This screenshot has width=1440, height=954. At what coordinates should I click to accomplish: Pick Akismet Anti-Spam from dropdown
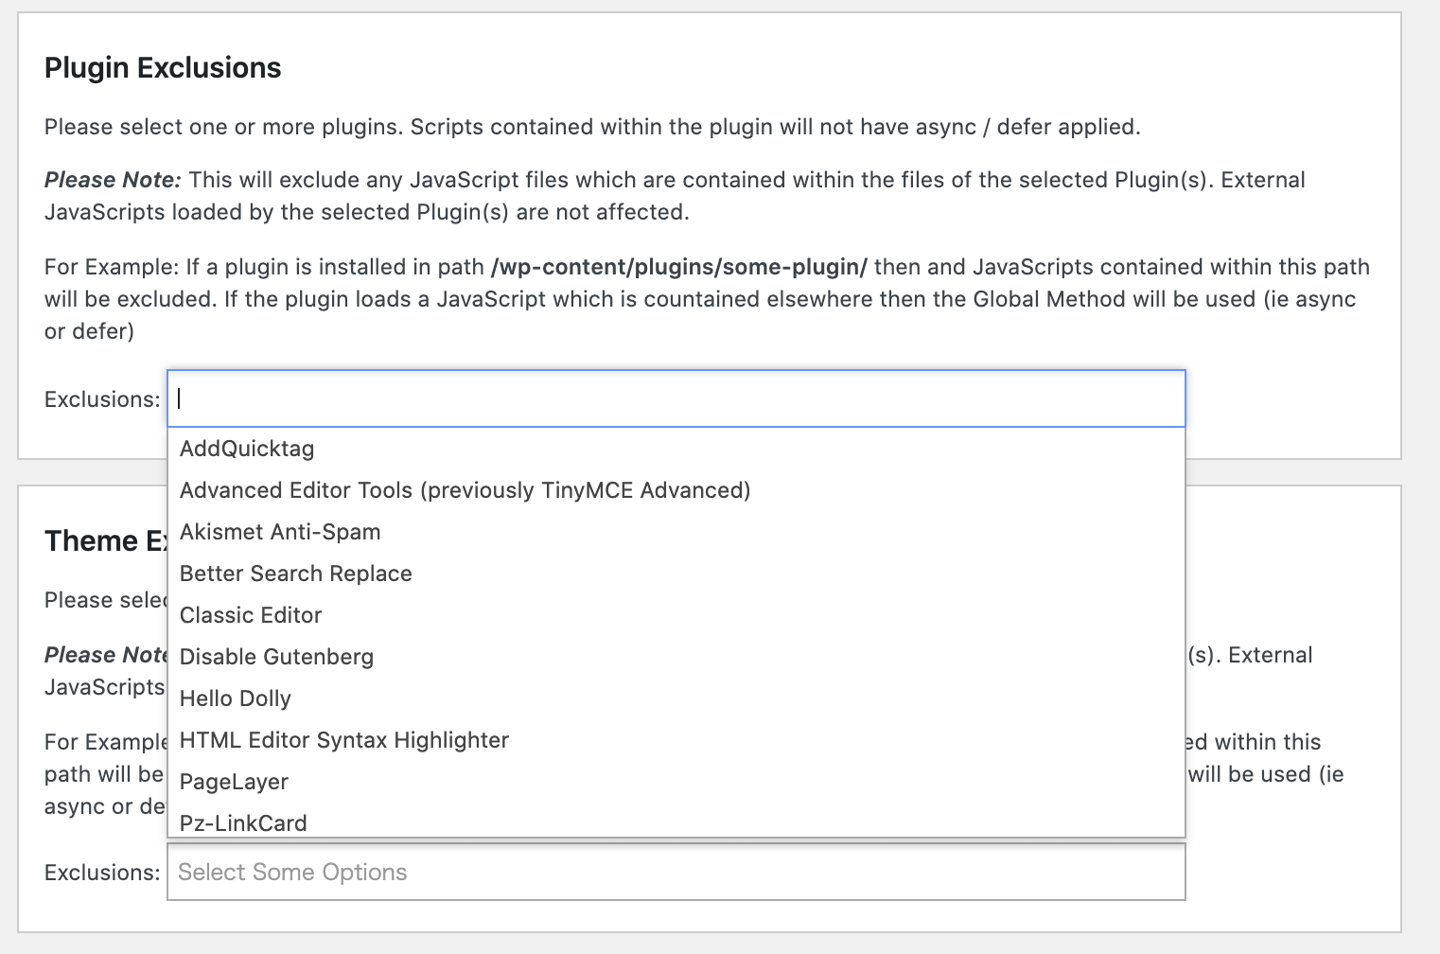pos(280,532)
